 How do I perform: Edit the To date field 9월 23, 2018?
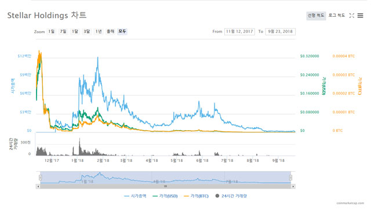[x=280, y=32]
